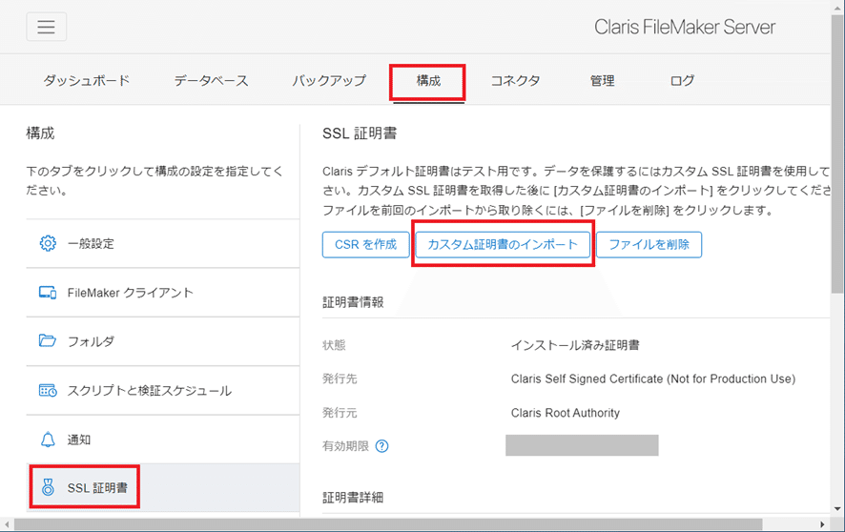This screenshot has width=845, height=532.
Task: Open the ログ tab
Action: point(682,81)
